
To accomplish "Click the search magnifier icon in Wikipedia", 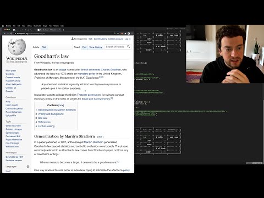I will [129, 47].
